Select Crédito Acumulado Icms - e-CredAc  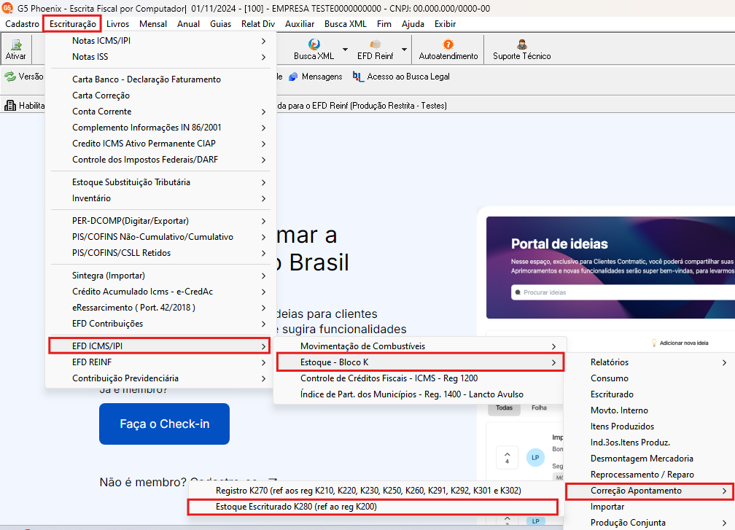click(x=160, y=292)
